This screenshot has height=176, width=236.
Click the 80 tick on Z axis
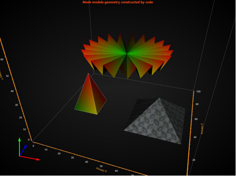tap(197, 104)
